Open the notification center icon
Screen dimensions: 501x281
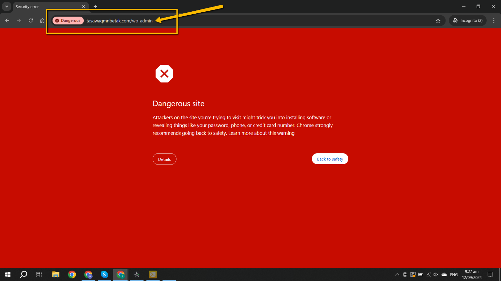pos(490,274)
